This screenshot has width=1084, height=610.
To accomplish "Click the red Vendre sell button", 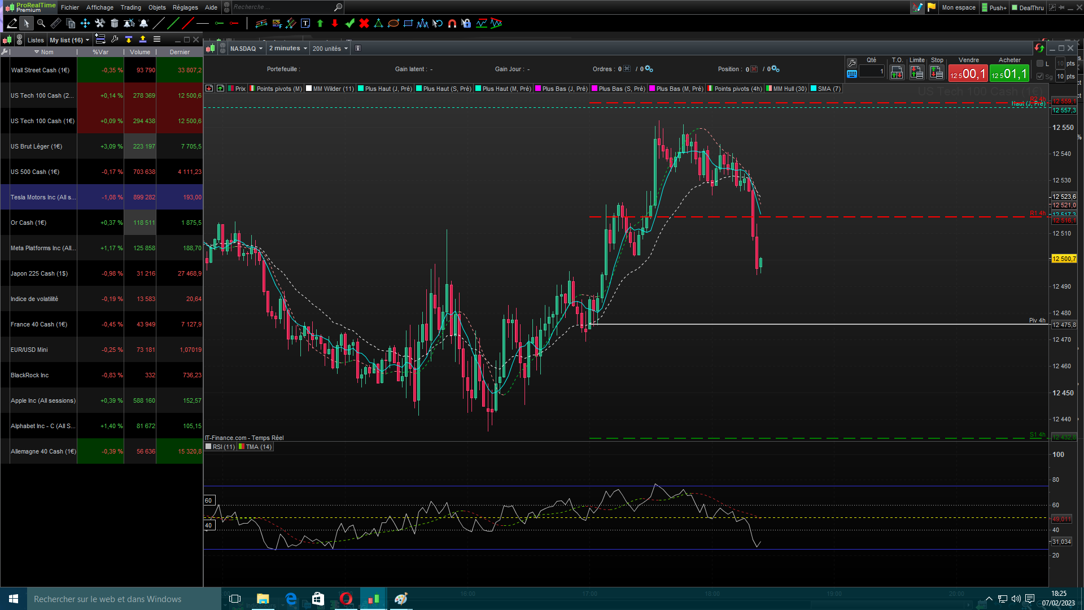I will [968, 73].
